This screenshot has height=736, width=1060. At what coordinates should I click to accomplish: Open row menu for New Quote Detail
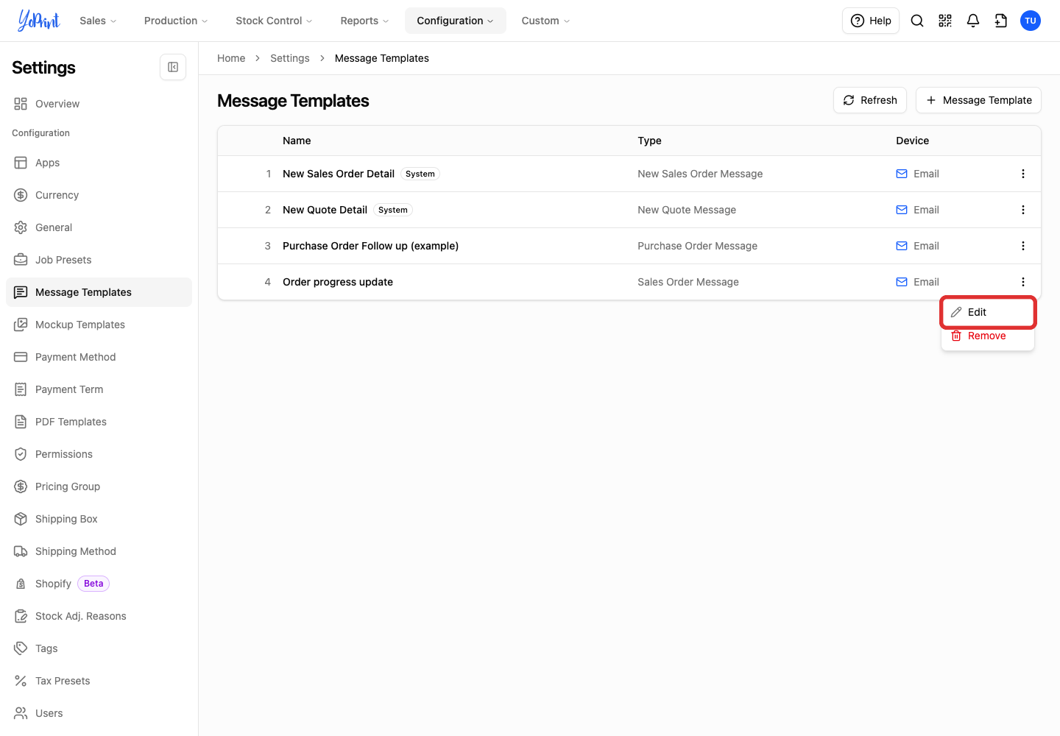point(1023,210)
